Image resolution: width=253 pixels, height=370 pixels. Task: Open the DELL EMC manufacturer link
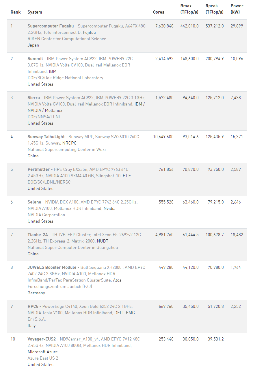click(x=124, y=313)
